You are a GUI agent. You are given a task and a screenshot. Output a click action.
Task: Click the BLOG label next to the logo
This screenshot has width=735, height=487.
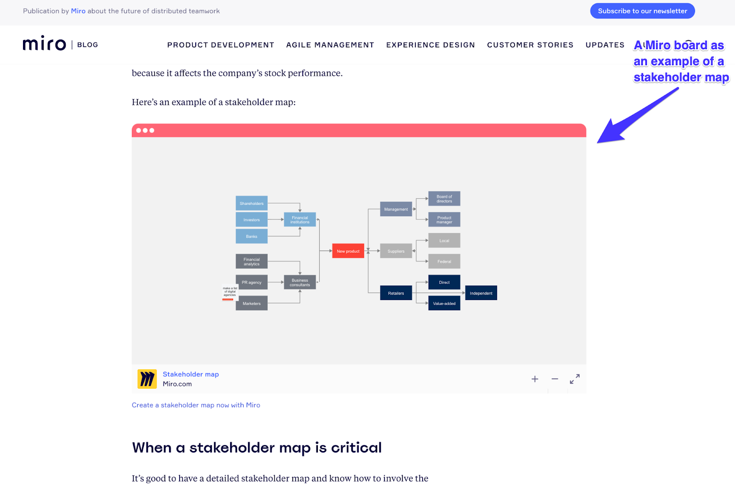click(x=87, y=45)
